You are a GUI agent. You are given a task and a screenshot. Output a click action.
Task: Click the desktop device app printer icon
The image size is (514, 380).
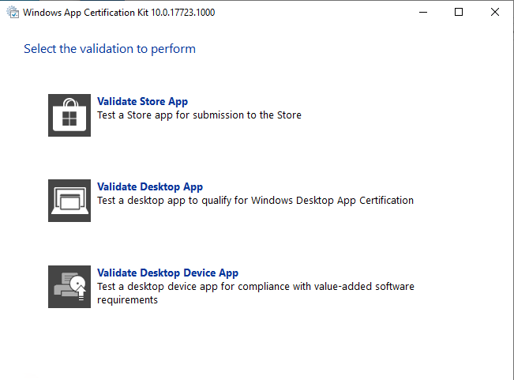pyautogui.click(x=69, y=287)
